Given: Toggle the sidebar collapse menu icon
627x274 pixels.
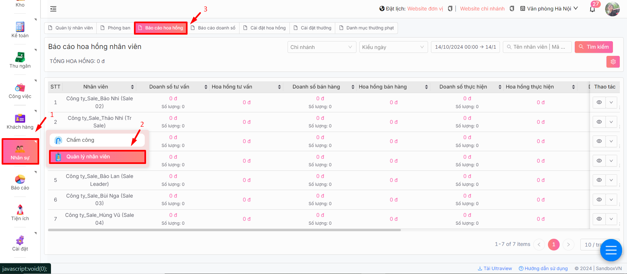Looking at the screenshot, I should point(53,9).
